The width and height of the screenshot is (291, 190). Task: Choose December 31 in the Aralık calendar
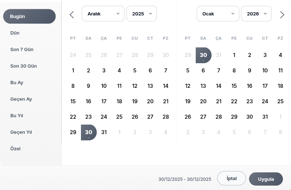point(104,132)
